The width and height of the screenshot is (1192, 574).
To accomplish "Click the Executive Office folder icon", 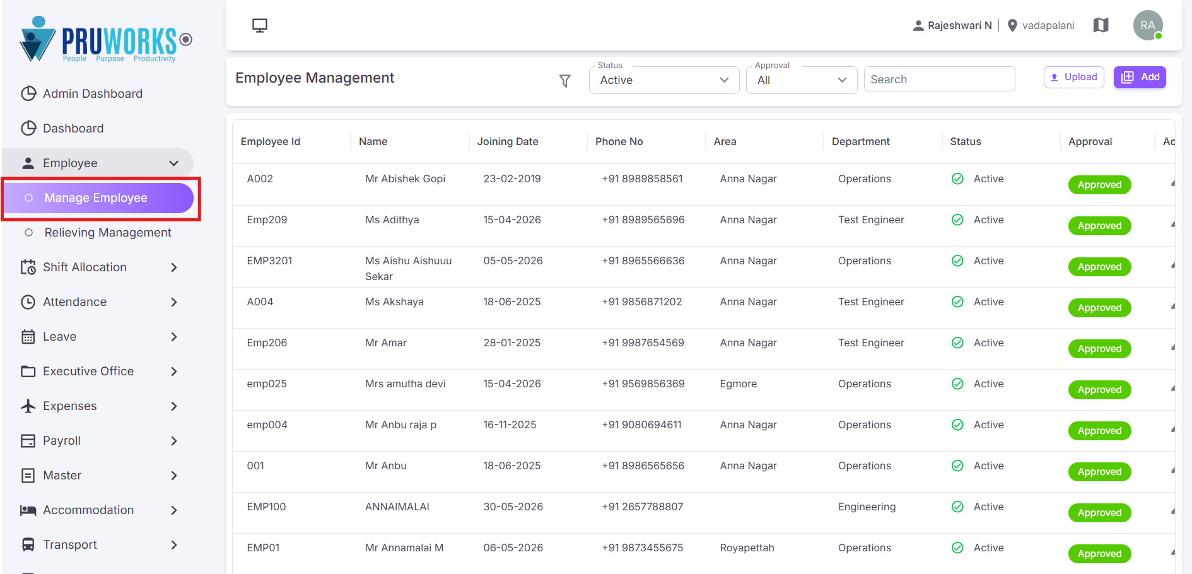I will 28,371.
